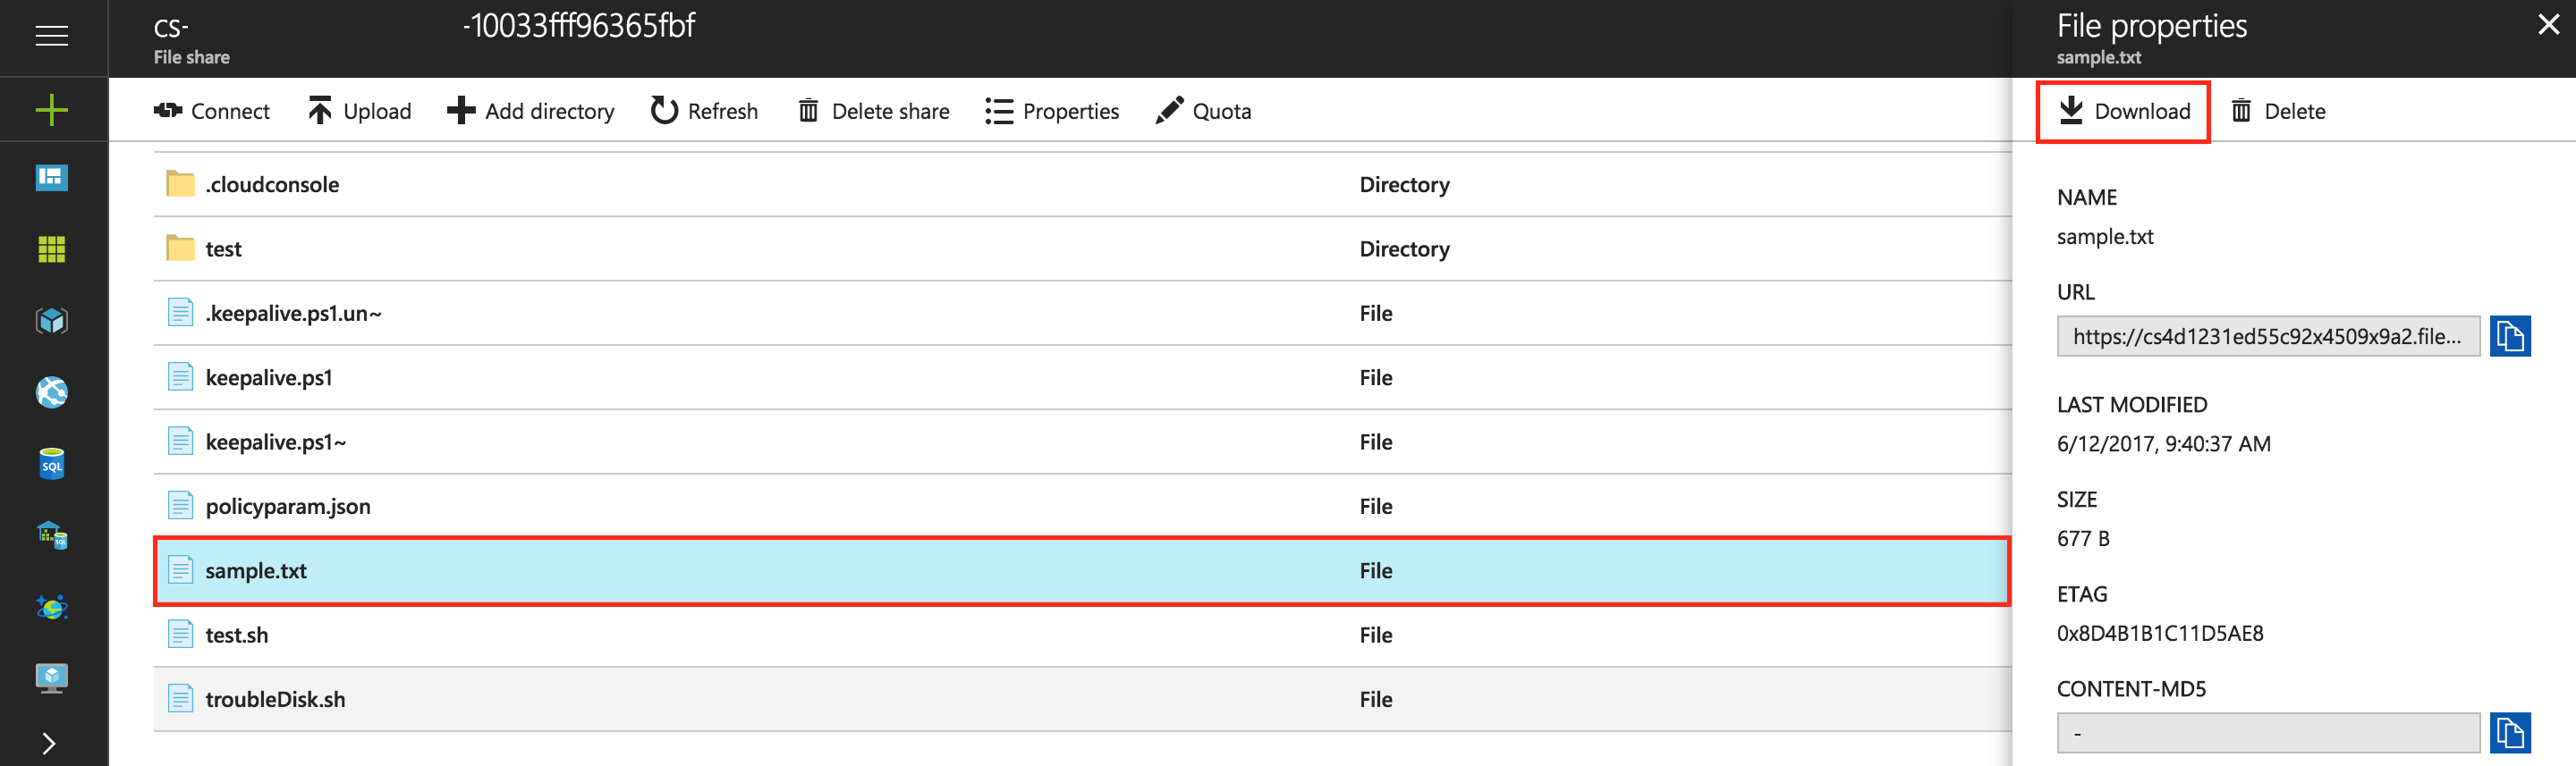Click folder icon of test directory
Viewport: 2576px width, 766px height.
coord(180,248)
